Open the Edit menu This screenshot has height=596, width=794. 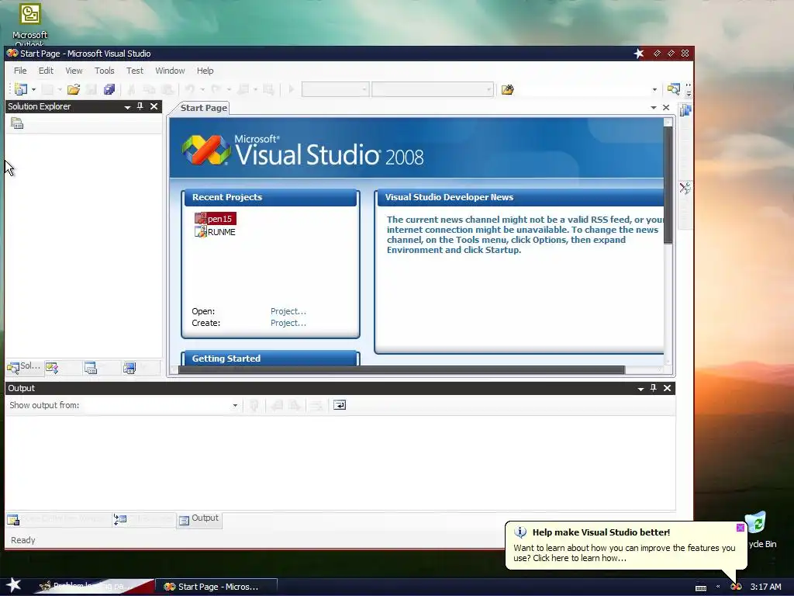click(46, 71)
